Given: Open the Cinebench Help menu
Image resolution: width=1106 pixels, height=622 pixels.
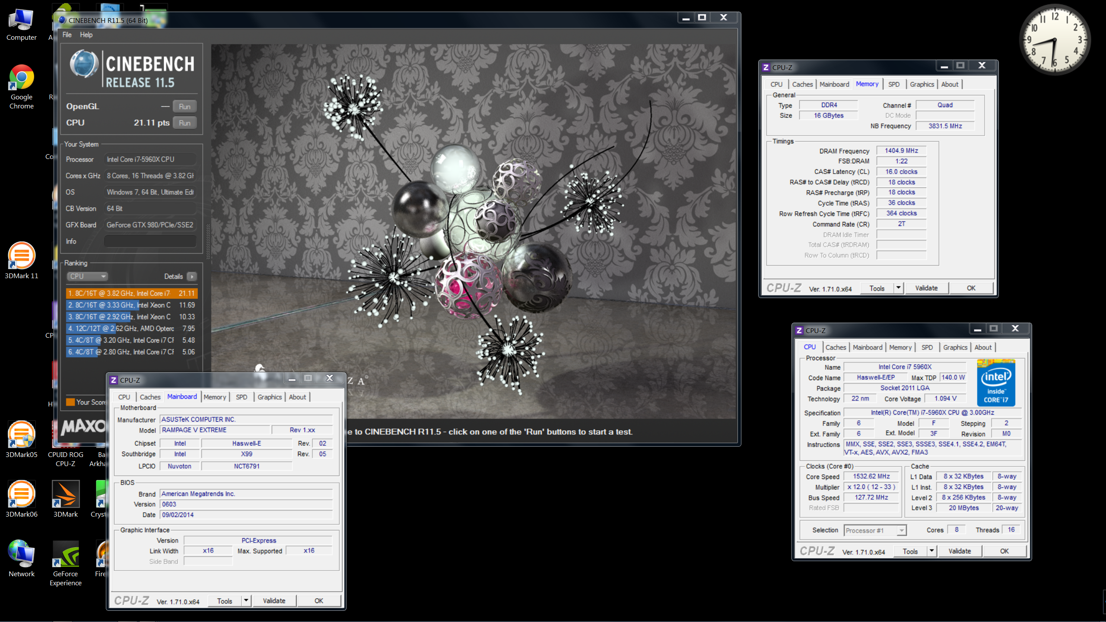Looking at the screenshot, I should 86,35.
